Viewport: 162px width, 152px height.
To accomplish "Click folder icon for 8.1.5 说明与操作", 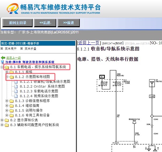I will pos(12,111).
